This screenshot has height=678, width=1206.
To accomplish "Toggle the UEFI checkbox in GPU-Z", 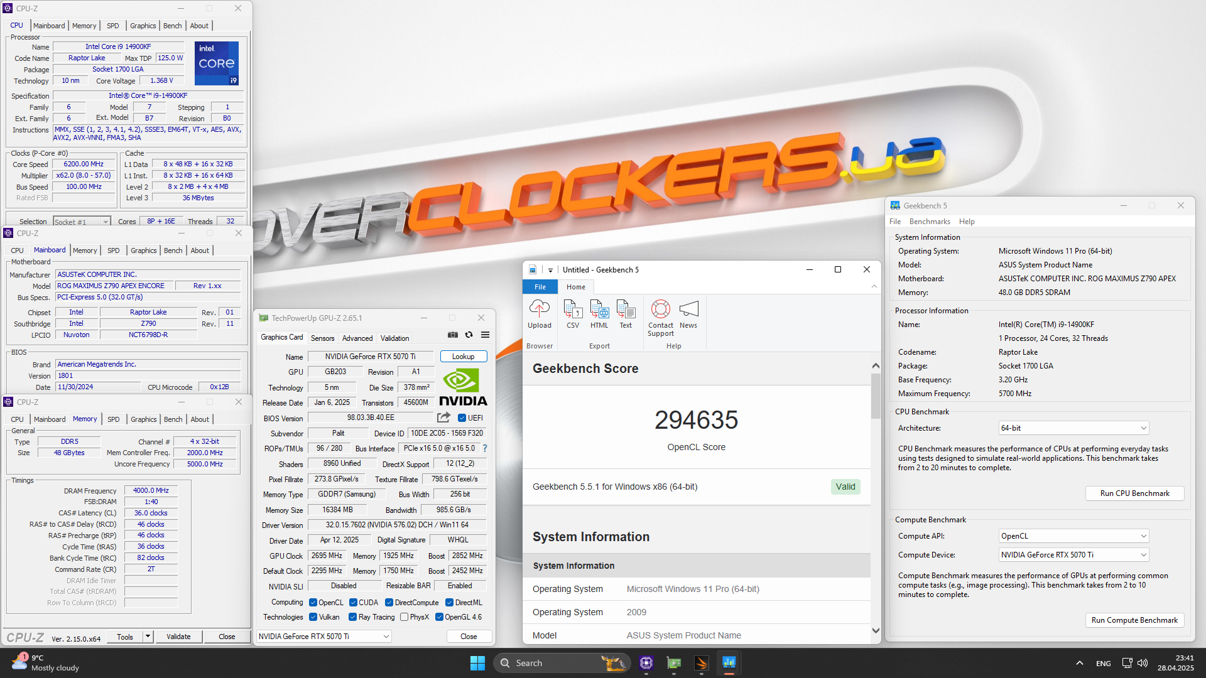I will [462, 418].
